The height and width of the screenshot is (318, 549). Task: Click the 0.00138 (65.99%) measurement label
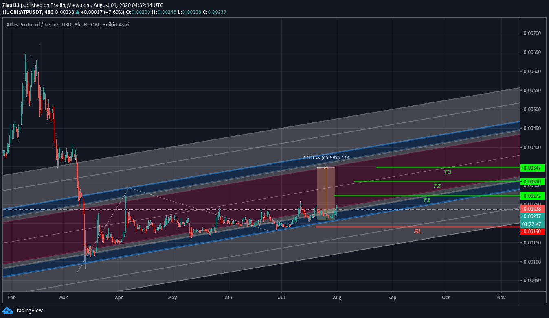326,158
